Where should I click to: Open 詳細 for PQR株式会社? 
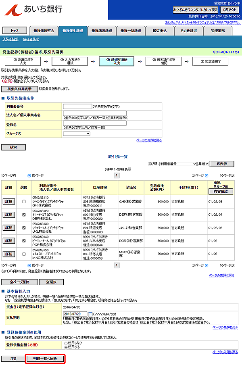point(9,241)
